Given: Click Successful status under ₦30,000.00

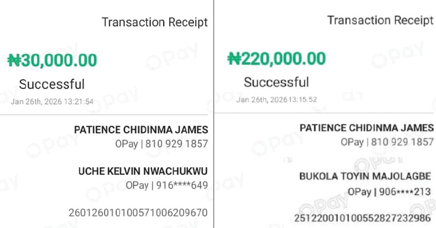Looking at the screenshot, I should (x=52, y=84).
